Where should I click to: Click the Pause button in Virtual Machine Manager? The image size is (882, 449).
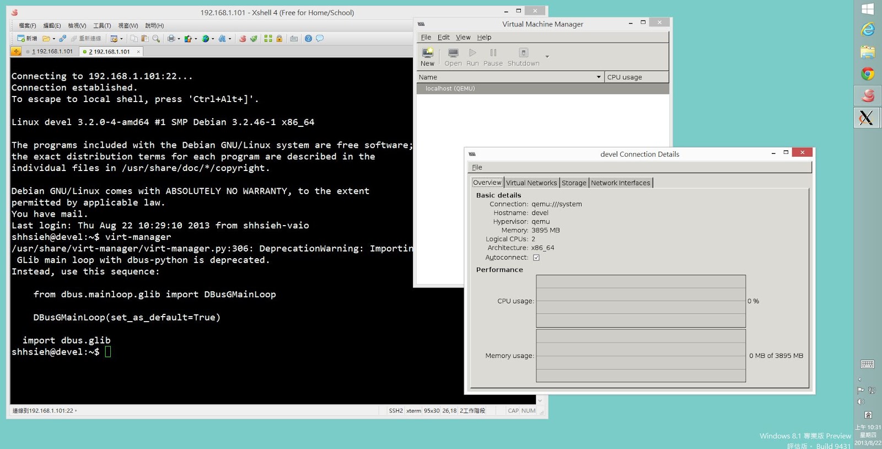[493, 57]
